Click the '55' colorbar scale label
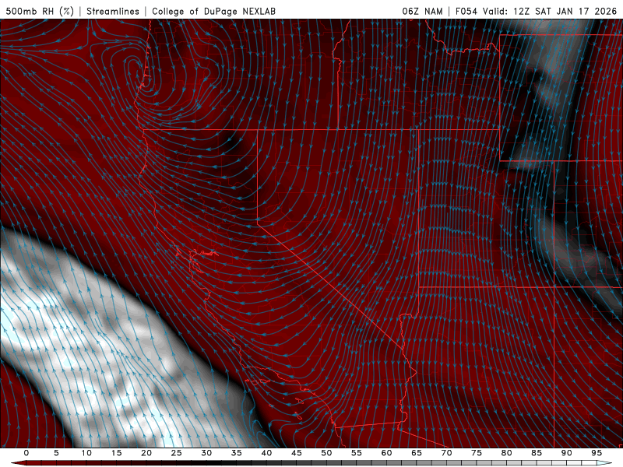 tap(357, 453)
